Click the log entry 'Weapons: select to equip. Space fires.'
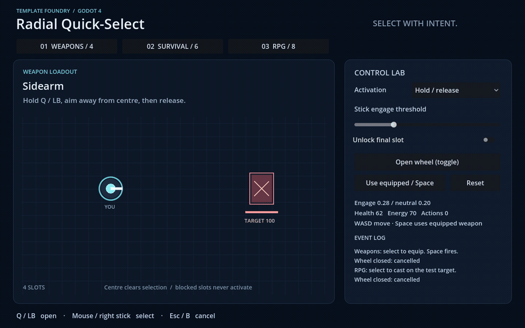 click(406, 251)
